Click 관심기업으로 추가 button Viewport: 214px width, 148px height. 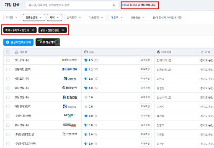(19, 42)
